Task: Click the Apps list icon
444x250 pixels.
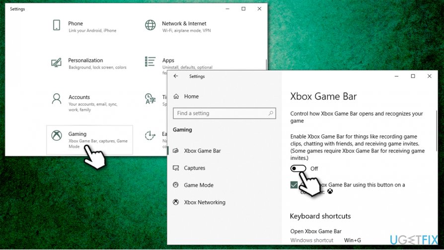Action: click(150, 62)
